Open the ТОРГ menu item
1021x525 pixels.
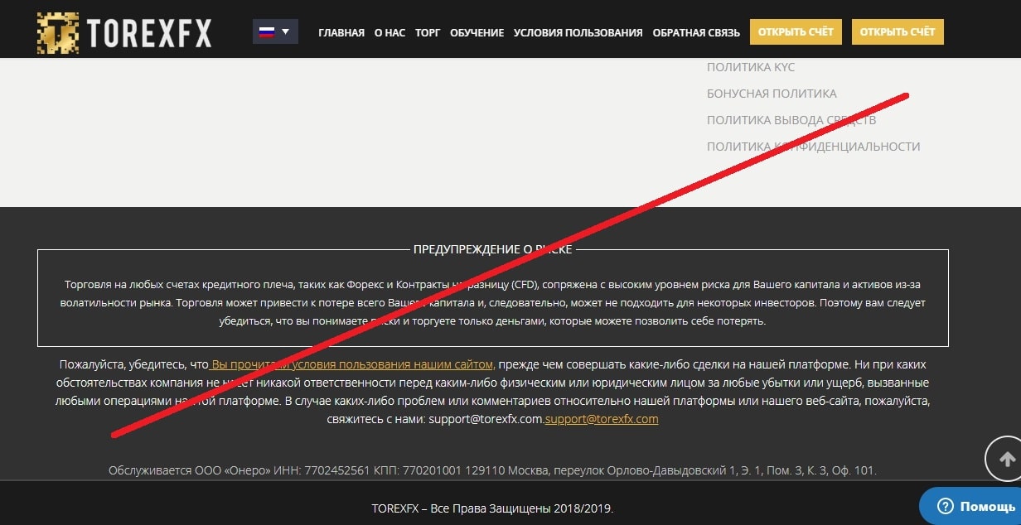[428, 33]
